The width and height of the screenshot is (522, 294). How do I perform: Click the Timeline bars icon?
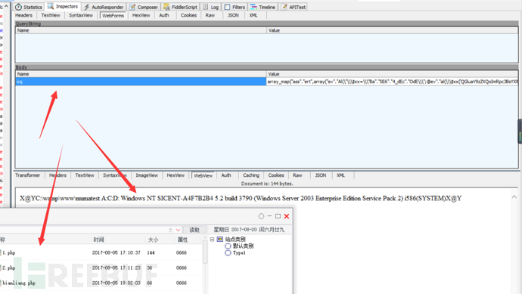tap(253, 7)
